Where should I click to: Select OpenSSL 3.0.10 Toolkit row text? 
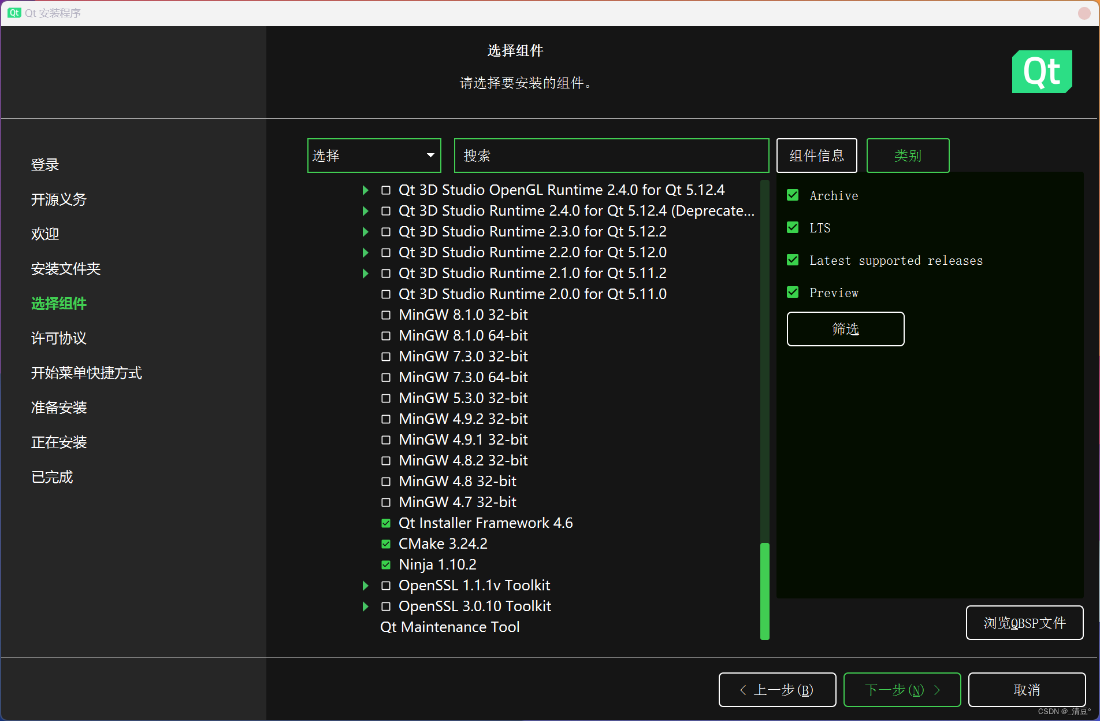(x=475, y=607)
